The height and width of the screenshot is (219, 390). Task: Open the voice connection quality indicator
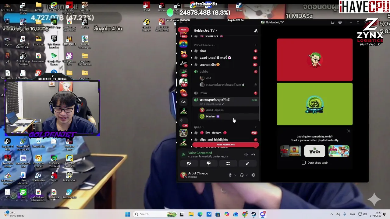click(183, 155)
